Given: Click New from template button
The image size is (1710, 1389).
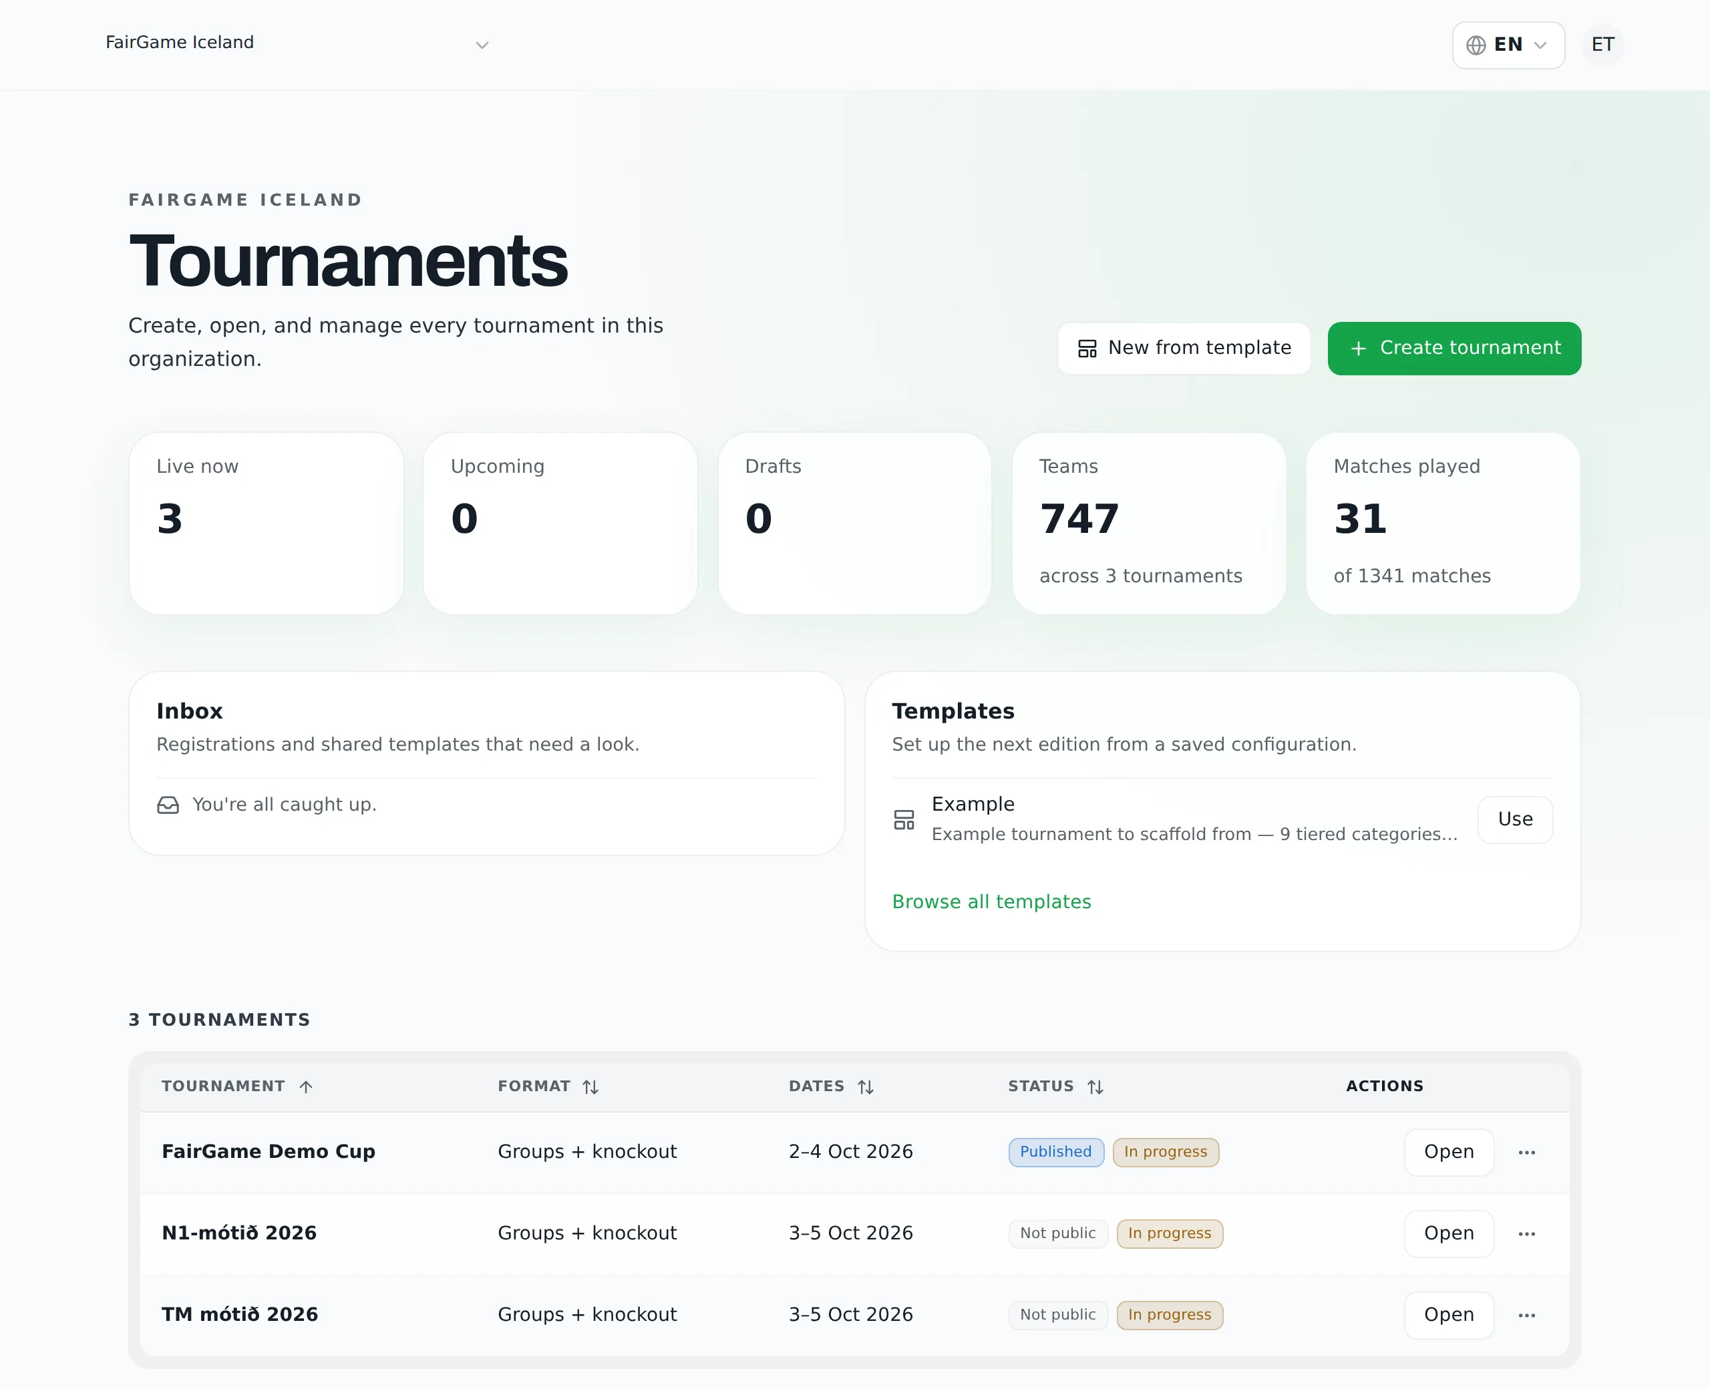Looking at the screenshot, I should pyautogui.click(x=1184, y=348).
